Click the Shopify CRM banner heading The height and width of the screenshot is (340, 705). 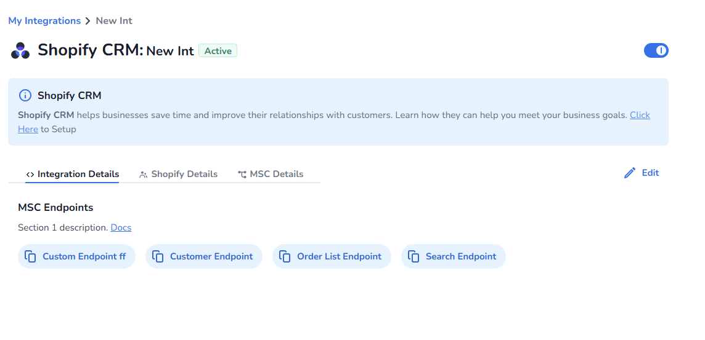(69, 95)
